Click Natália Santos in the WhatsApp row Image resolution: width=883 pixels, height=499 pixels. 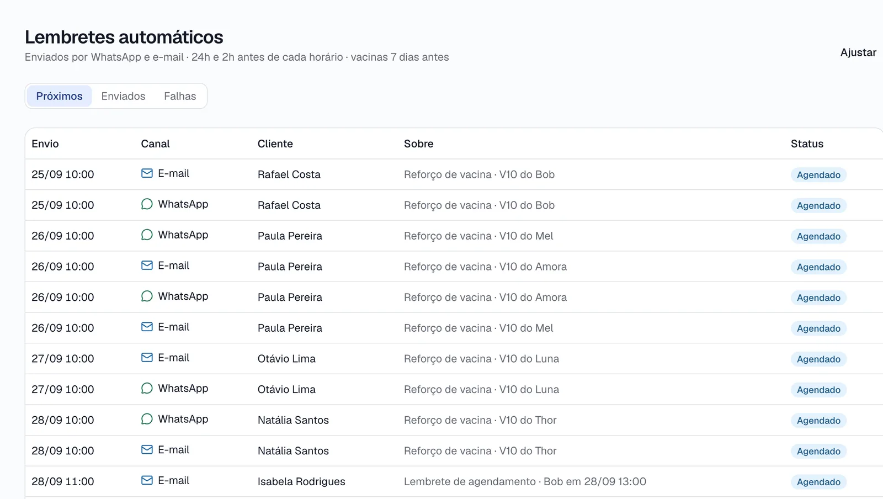point(293,420)
